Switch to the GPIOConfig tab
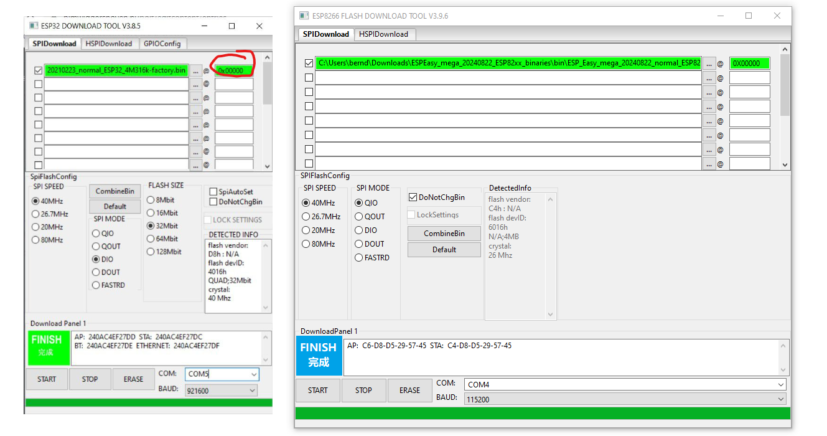 162,44
